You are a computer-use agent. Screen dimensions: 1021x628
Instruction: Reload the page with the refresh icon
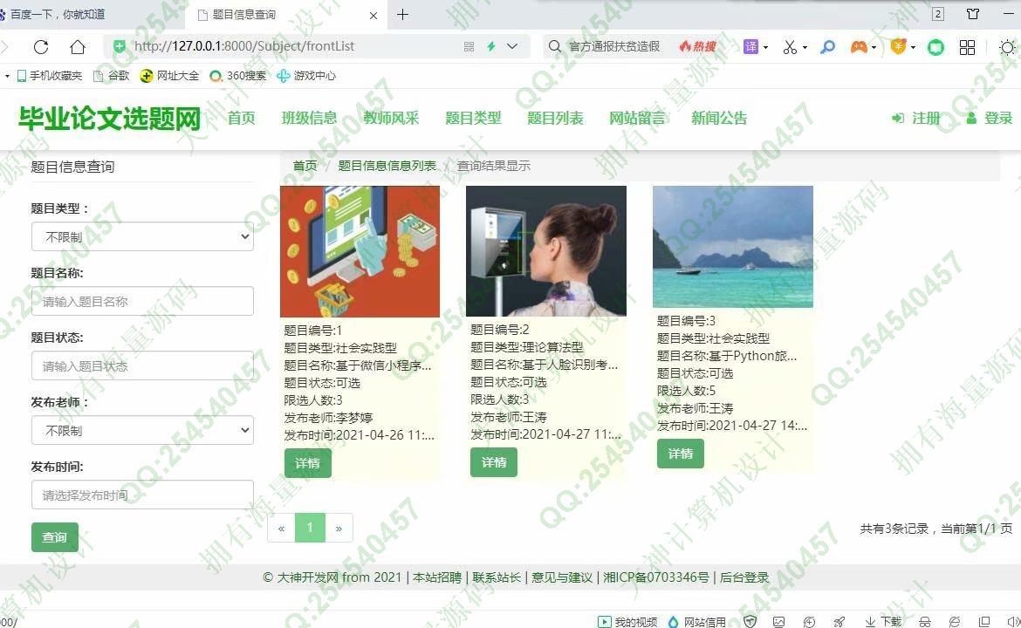(x=41, y=47)
